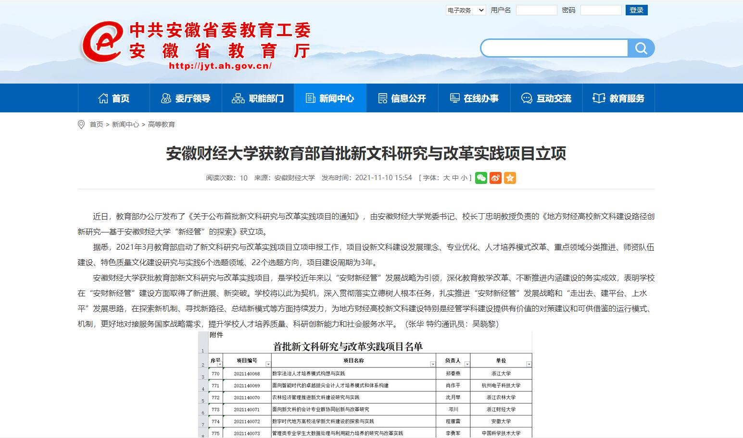Open the 单位 column filter dropdown
The image size is (743, 438).
[529, 364]
